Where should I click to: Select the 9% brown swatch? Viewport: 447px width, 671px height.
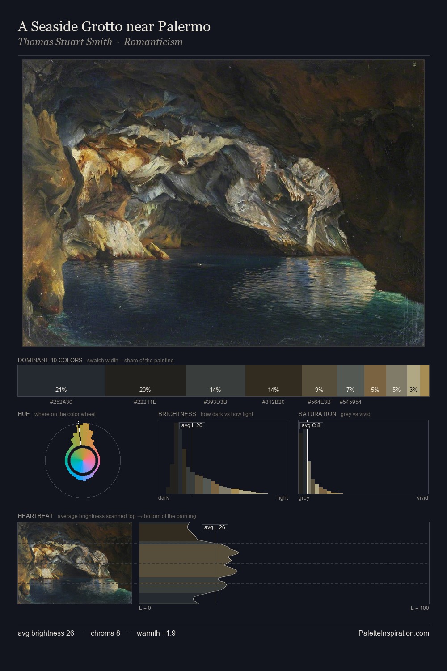pos(319,381)
